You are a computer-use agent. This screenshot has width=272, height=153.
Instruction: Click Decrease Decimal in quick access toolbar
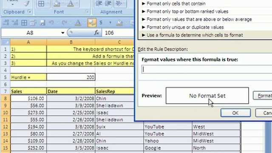[15, 23]
